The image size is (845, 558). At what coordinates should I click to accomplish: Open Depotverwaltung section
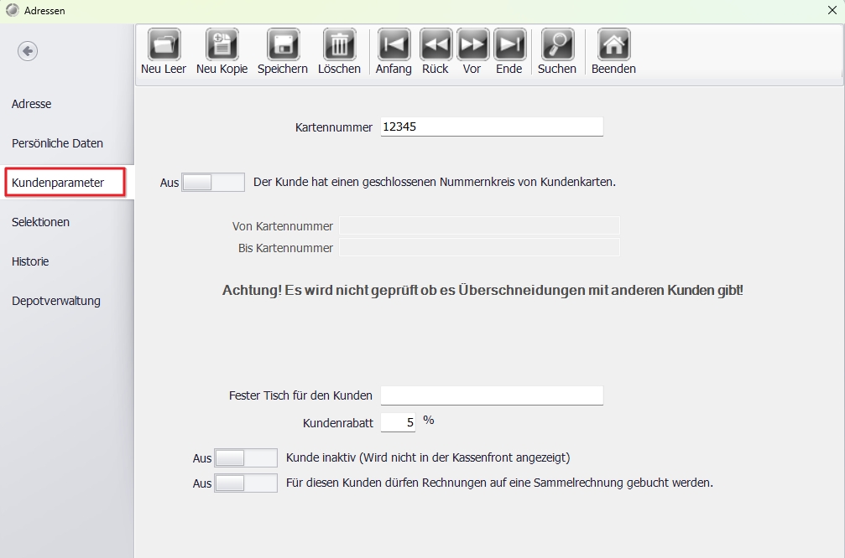pyautogui.click(x=56, y=301)
